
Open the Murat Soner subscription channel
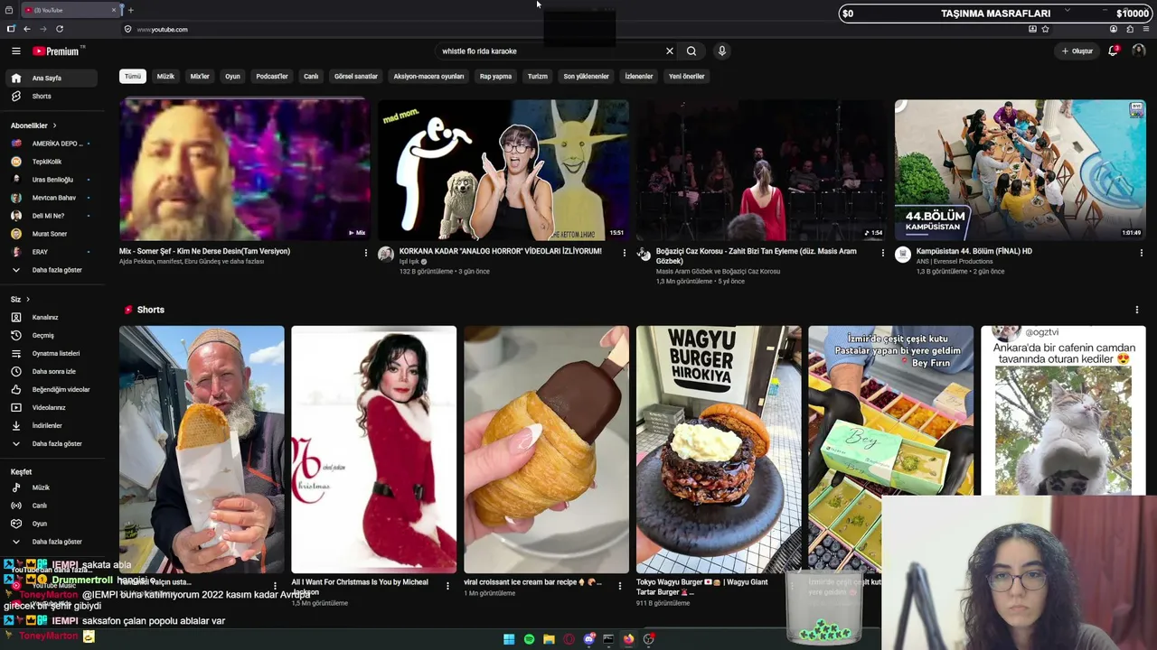[x=50, y=234]
